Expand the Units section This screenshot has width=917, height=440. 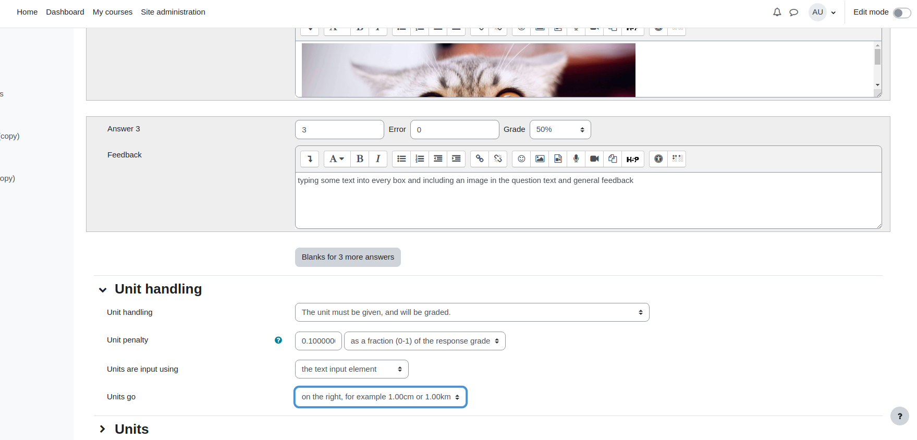pos(103,429)
